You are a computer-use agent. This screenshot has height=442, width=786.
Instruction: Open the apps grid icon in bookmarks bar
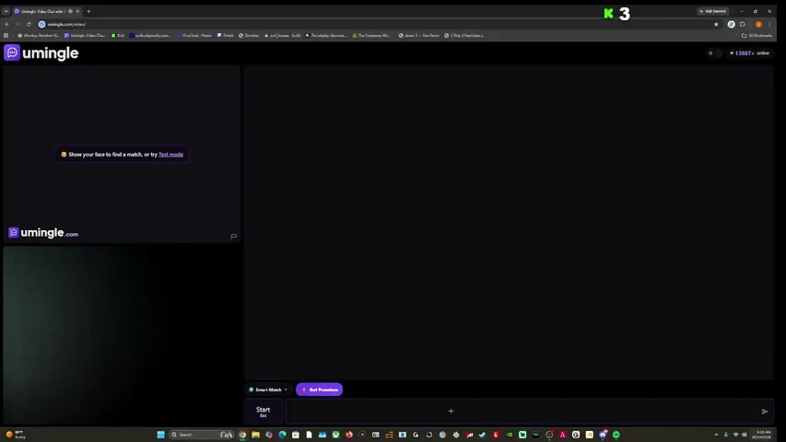point(6,36)
